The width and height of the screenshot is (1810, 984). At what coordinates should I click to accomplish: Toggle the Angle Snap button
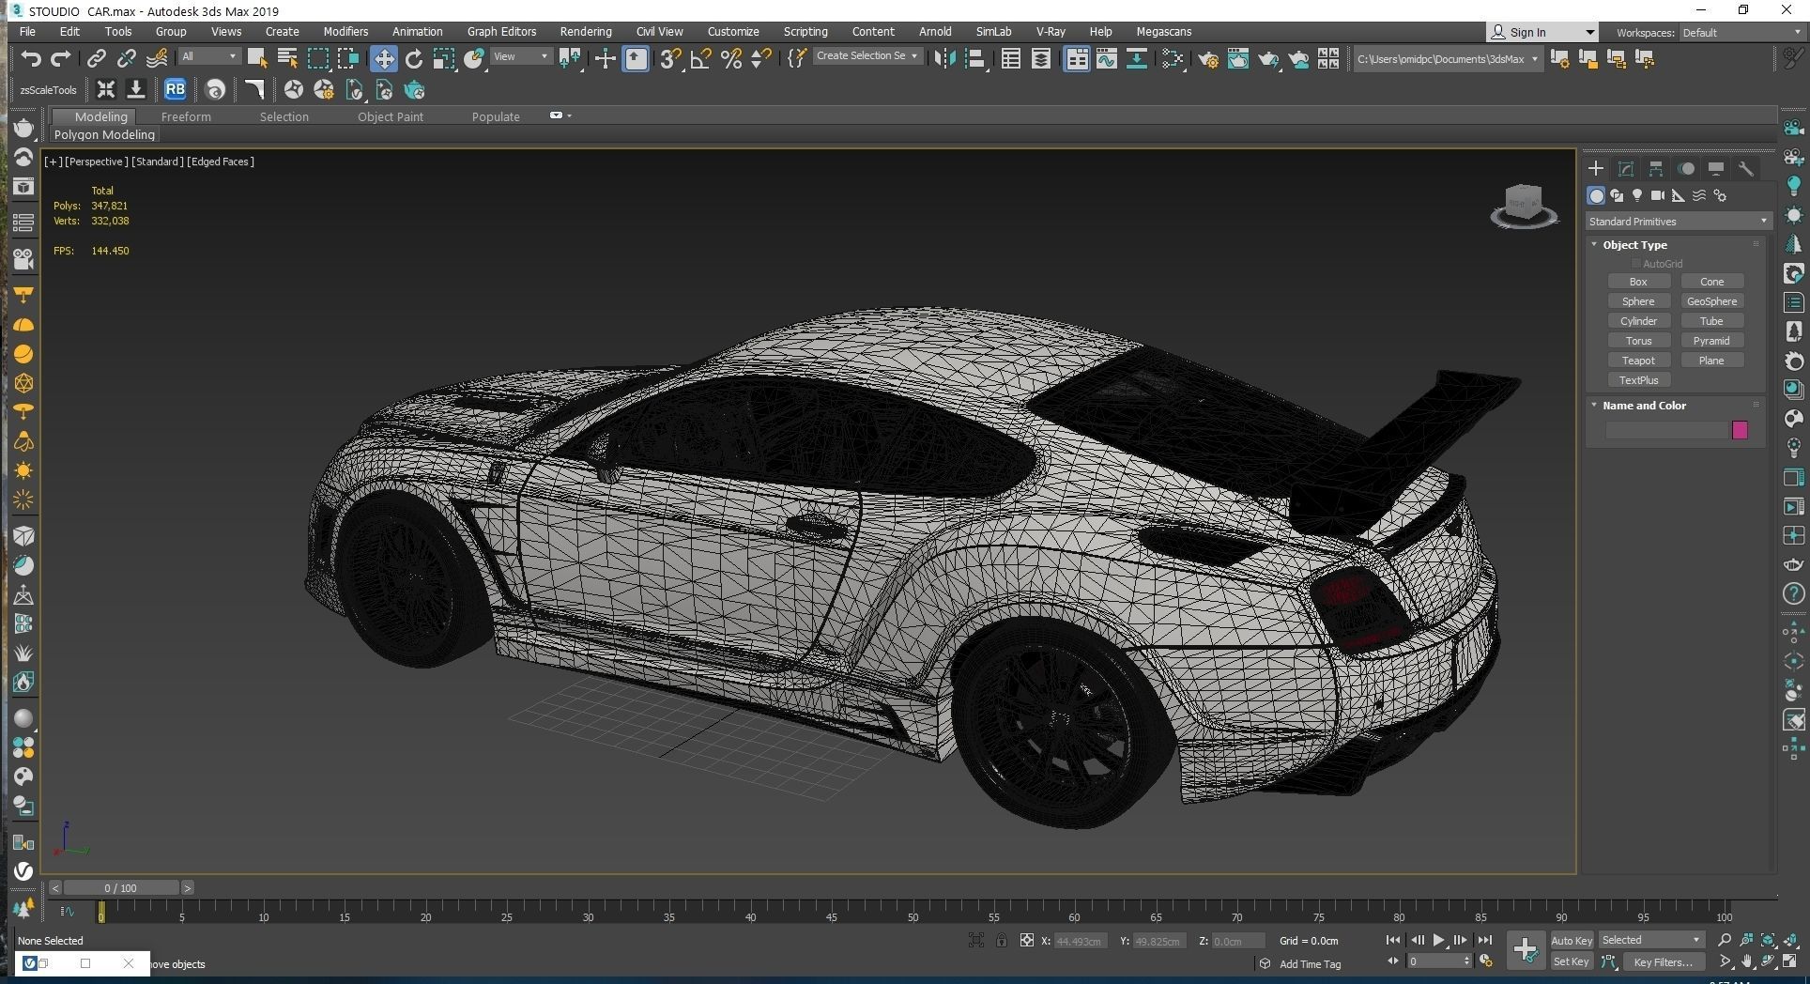[701, 58]
